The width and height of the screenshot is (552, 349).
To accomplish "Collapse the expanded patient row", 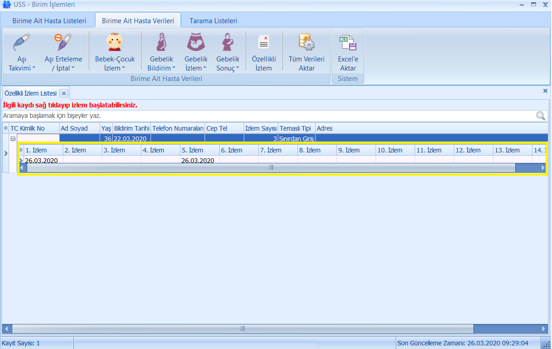I will click(13, 139).
